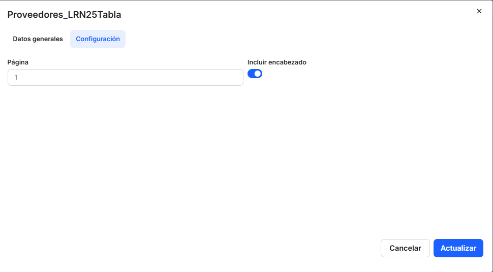Save changes with Actualizar
Screen dimensions: 493x272
pos(458,248)
